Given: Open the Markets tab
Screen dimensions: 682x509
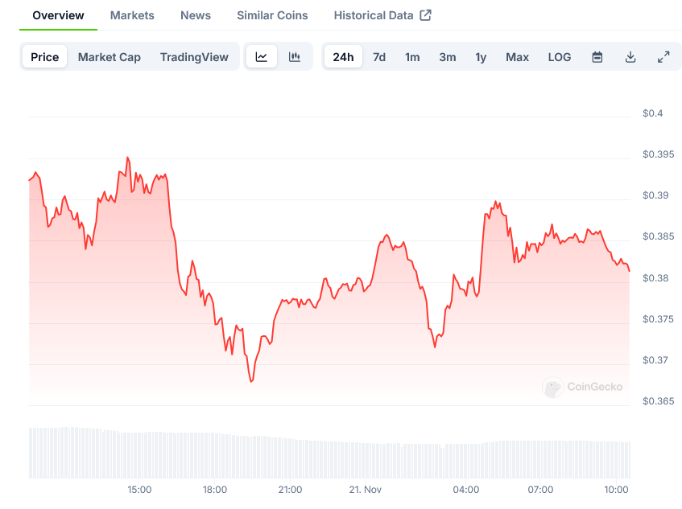Looking at the screenshot, I should (132, 15).
